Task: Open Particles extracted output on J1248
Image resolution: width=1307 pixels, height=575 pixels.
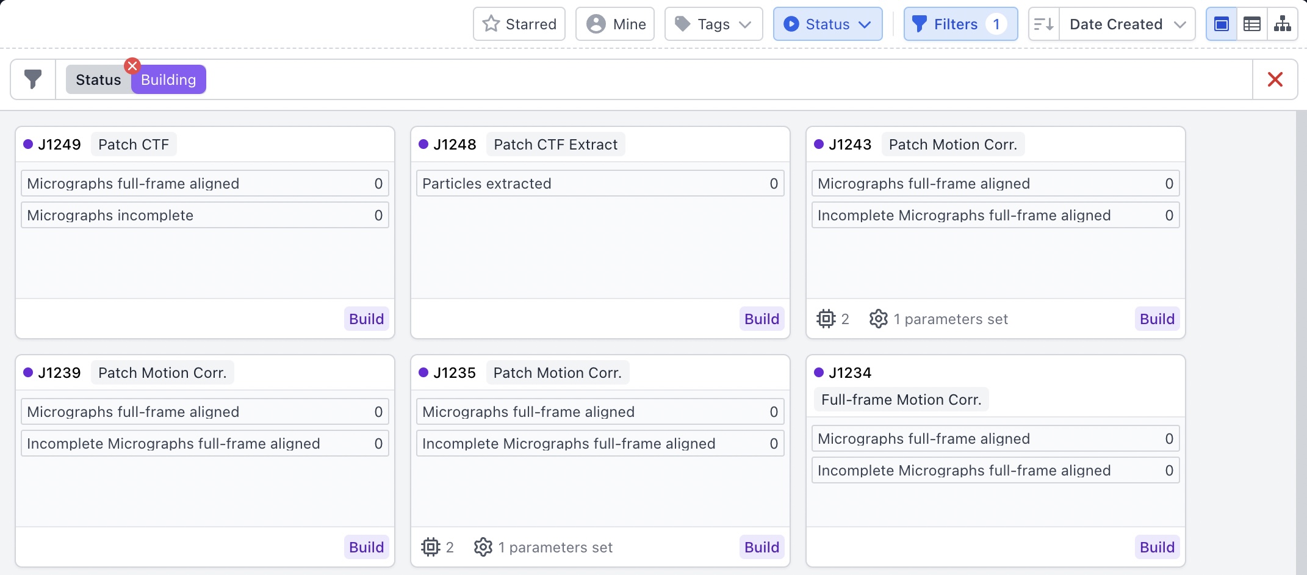Action: pos(600,184)
